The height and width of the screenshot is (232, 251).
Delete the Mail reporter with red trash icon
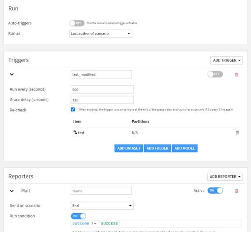pos(237,191)
